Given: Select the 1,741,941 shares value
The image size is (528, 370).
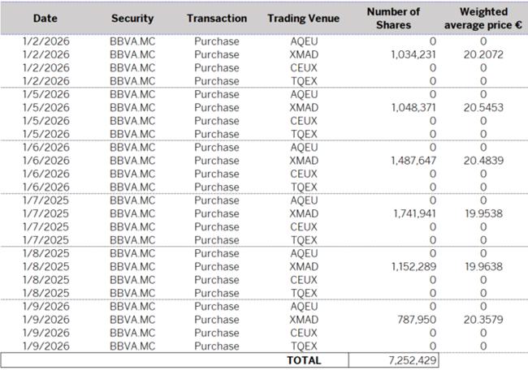Looking at the screenshot, I should (413, 213).
